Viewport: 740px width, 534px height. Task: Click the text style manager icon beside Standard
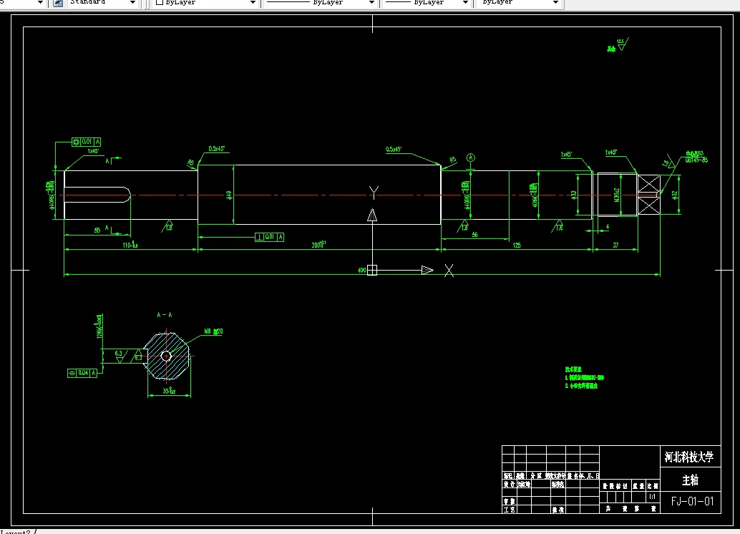point(57,3)
